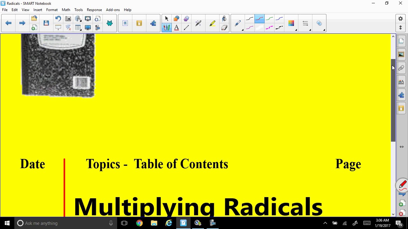This screenshot has width=408, height=229.
Task: Click the reset page icon
Action: pos(98,19)
